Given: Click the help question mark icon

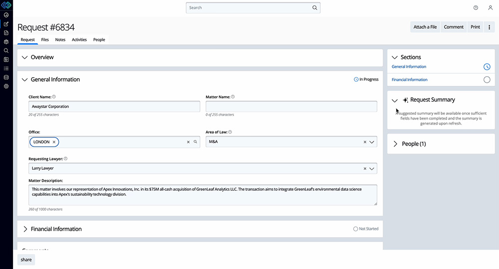Looking at the screenshot, I should [x=476, y=8].
